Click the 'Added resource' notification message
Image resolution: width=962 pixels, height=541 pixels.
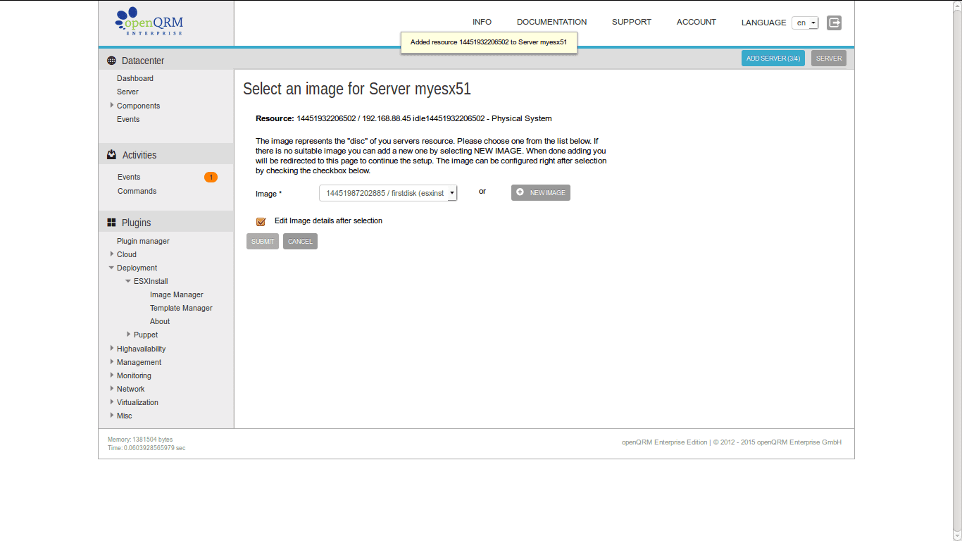tap(489, 42)
